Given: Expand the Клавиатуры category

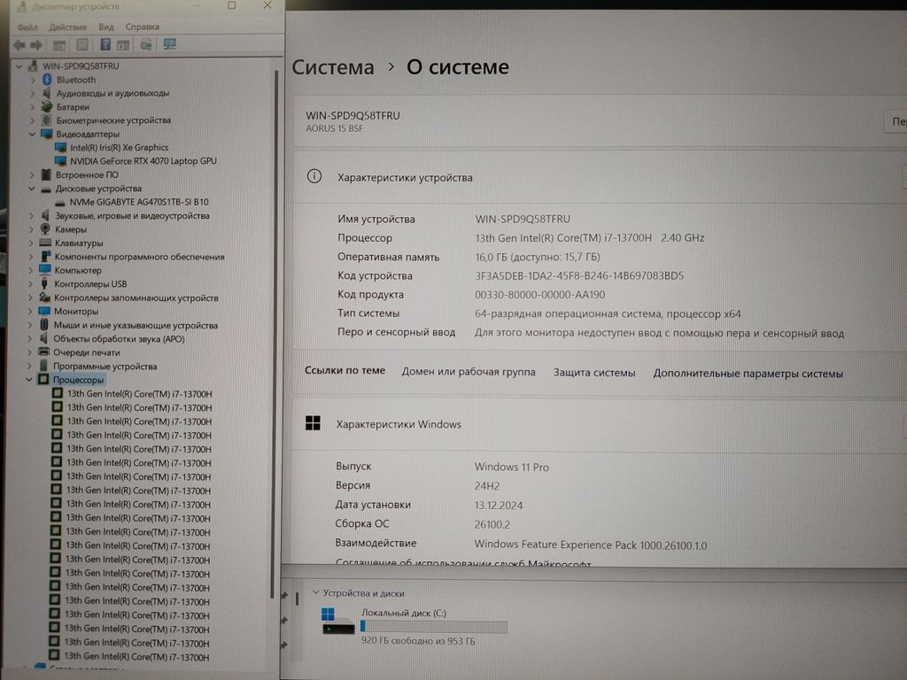Looking at the screenshot, I should [32, 243].
